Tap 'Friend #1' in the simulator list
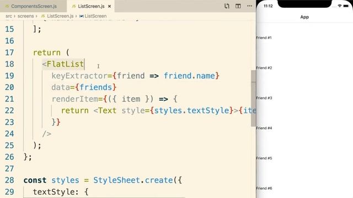 tap(264, 38)
